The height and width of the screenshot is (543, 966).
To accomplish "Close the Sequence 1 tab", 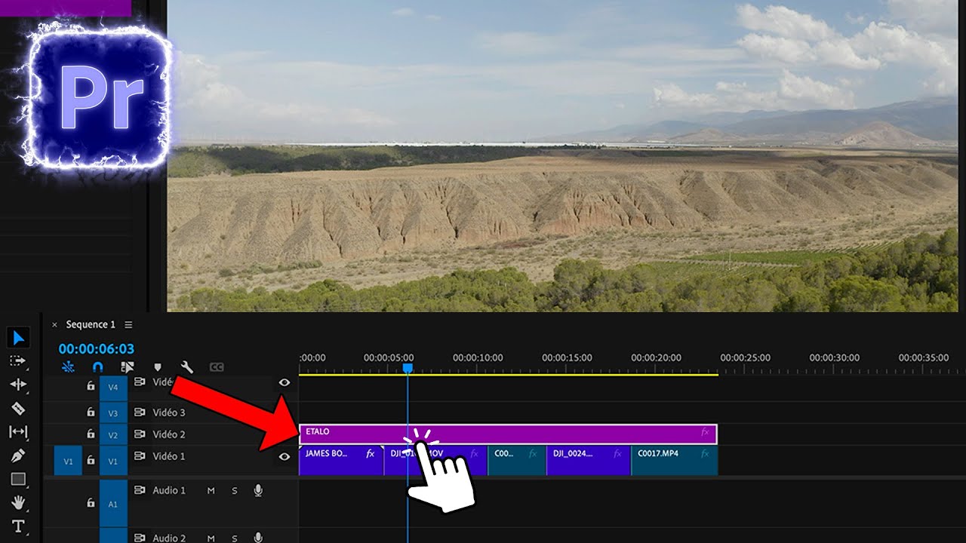I will [x=54, y=325].
